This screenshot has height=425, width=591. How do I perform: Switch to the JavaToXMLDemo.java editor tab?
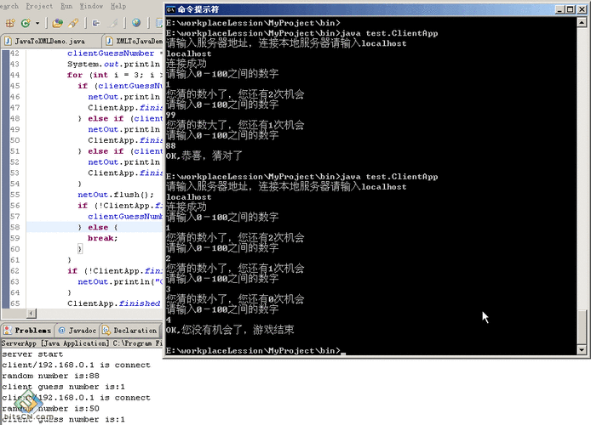[50, 41]
